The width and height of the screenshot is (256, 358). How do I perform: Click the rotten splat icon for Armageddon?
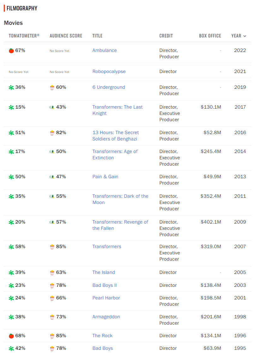11,317
